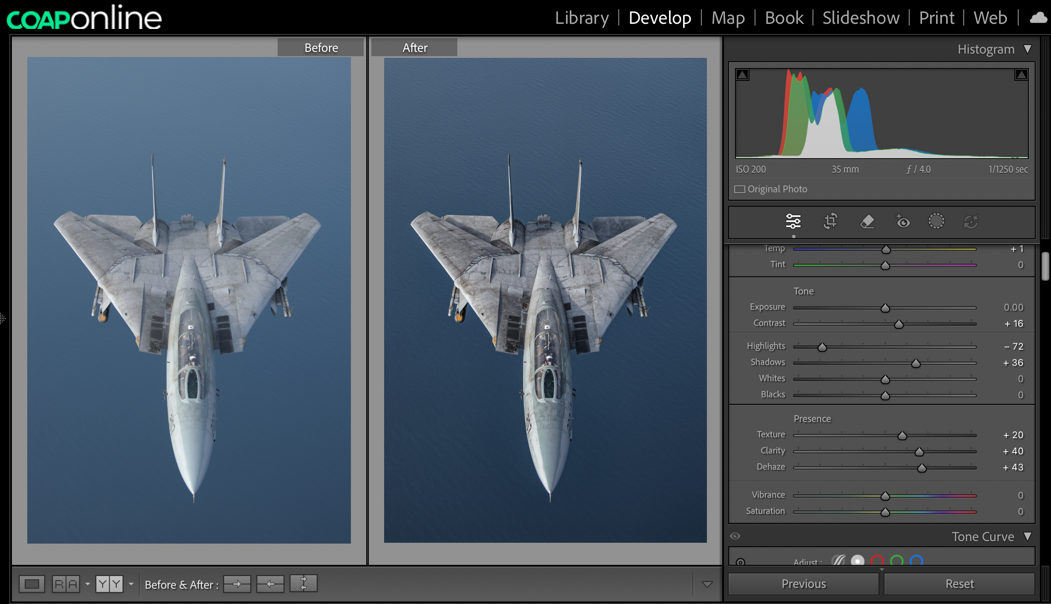Open the Masking tool
1051x604 pixels.
[x=936, y=221]
